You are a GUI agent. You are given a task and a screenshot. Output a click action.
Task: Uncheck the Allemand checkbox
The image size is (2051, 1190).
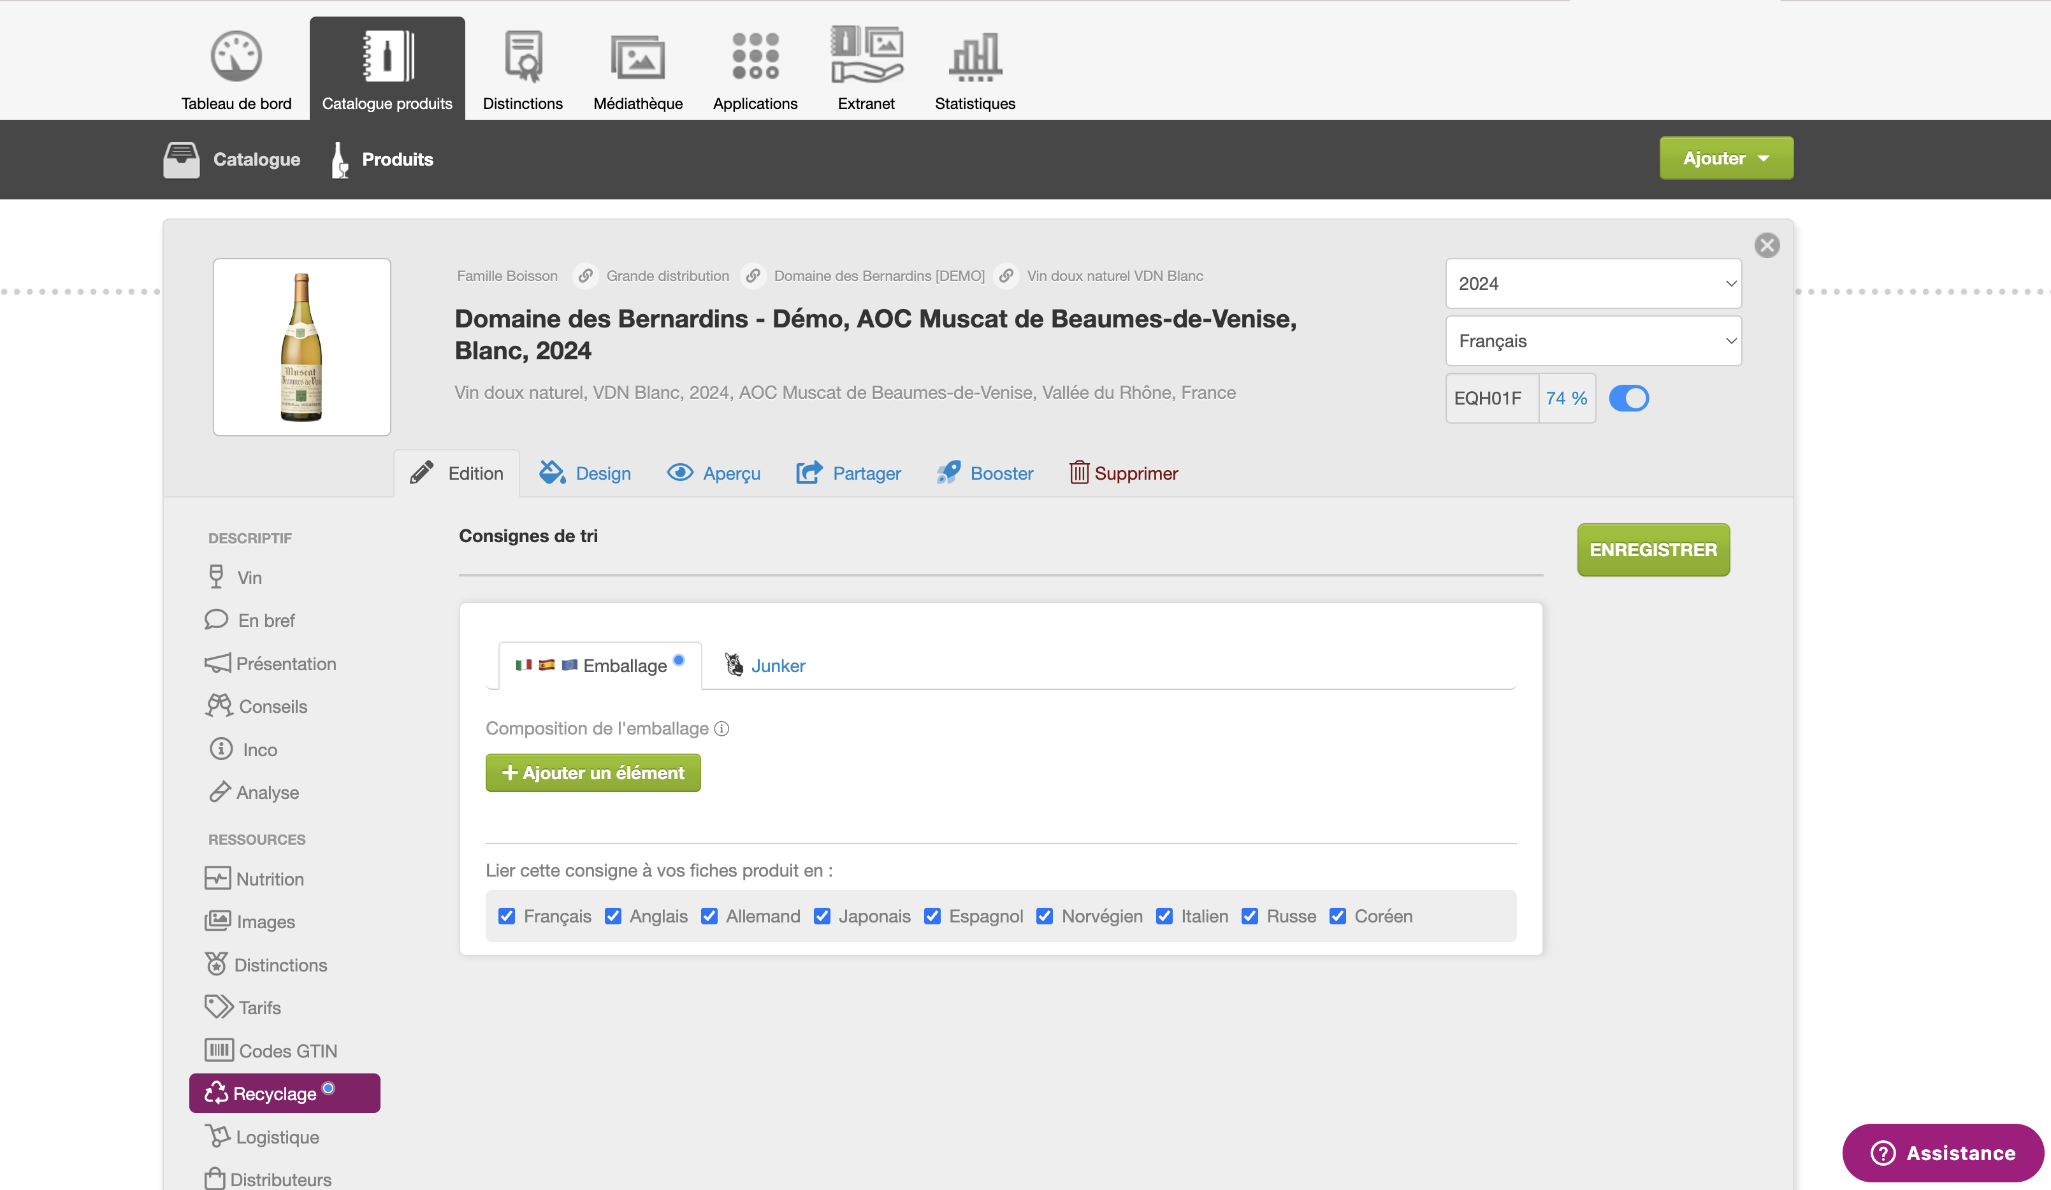point(709,916)
